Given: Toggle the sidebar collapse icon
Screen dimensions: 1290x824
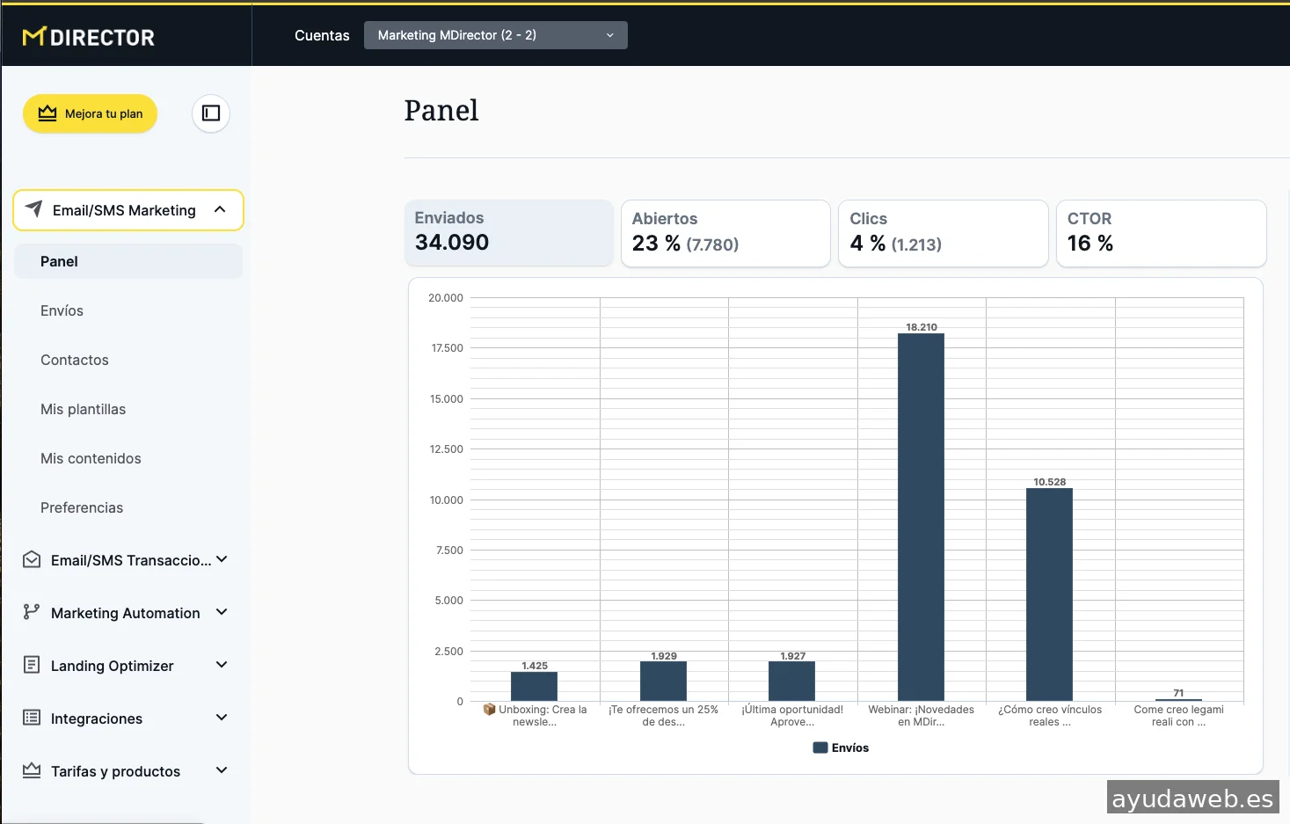Looking at the screenshot, I should click(211, 113).
